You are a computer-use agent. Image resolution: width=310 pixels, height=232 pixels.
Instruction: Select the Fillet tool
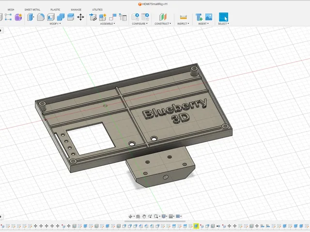41,17
